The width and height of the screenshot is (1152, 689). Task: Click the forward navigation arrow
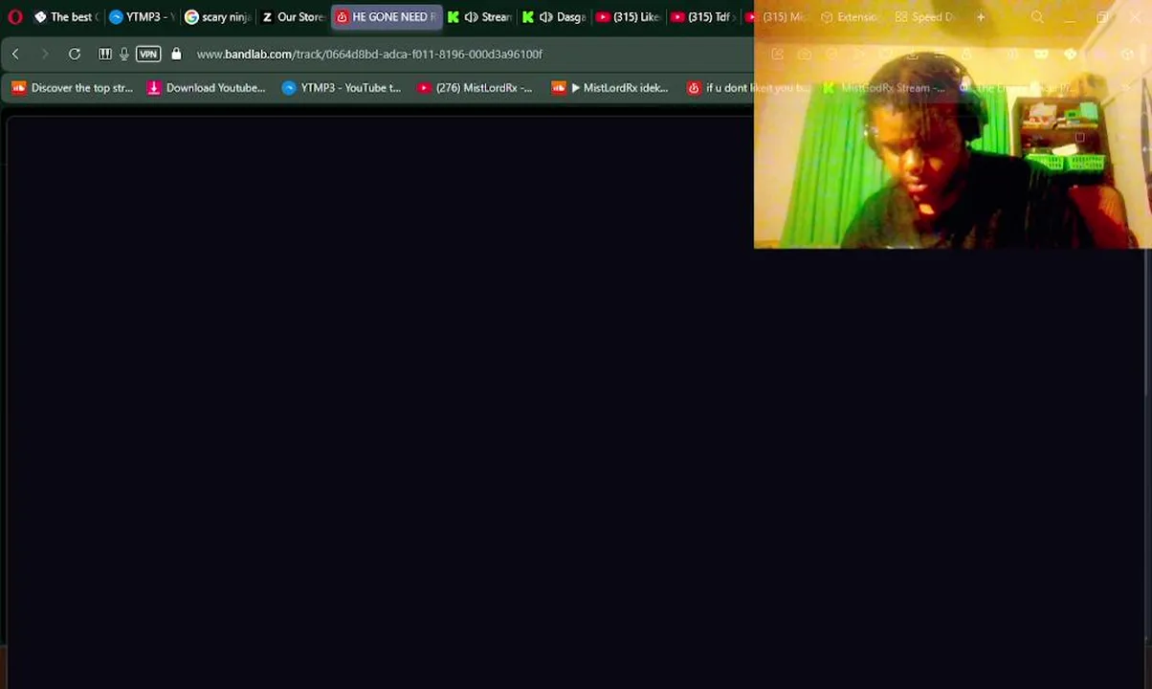(44, 55)
